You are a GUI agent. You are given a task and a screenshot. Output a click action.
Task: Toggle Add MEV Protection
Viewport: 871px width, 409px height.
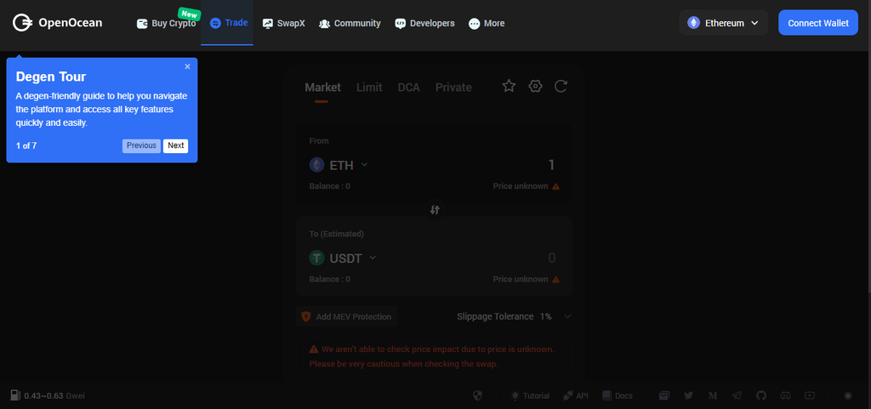pos(347,317)
